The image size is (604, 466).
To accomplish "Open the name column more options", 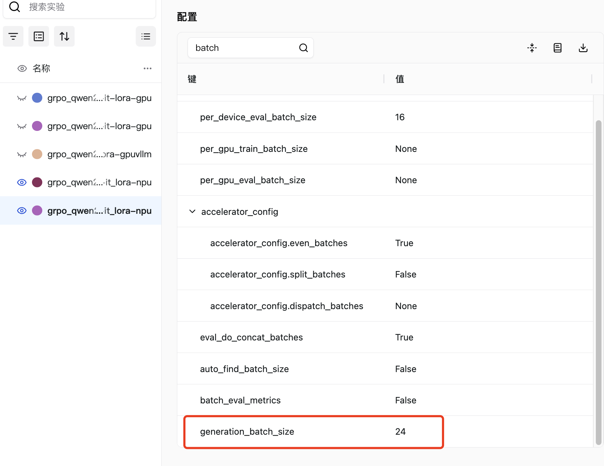I will tap(147, 68).
